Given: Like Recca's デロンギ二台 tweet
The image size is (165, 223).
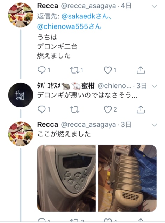Looking at the screenshot, I should point(110,70).
